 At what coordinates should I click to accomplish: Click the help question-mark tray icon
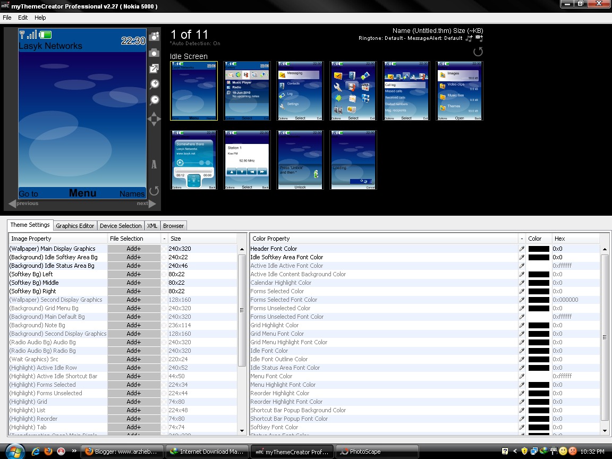point(505,451)
